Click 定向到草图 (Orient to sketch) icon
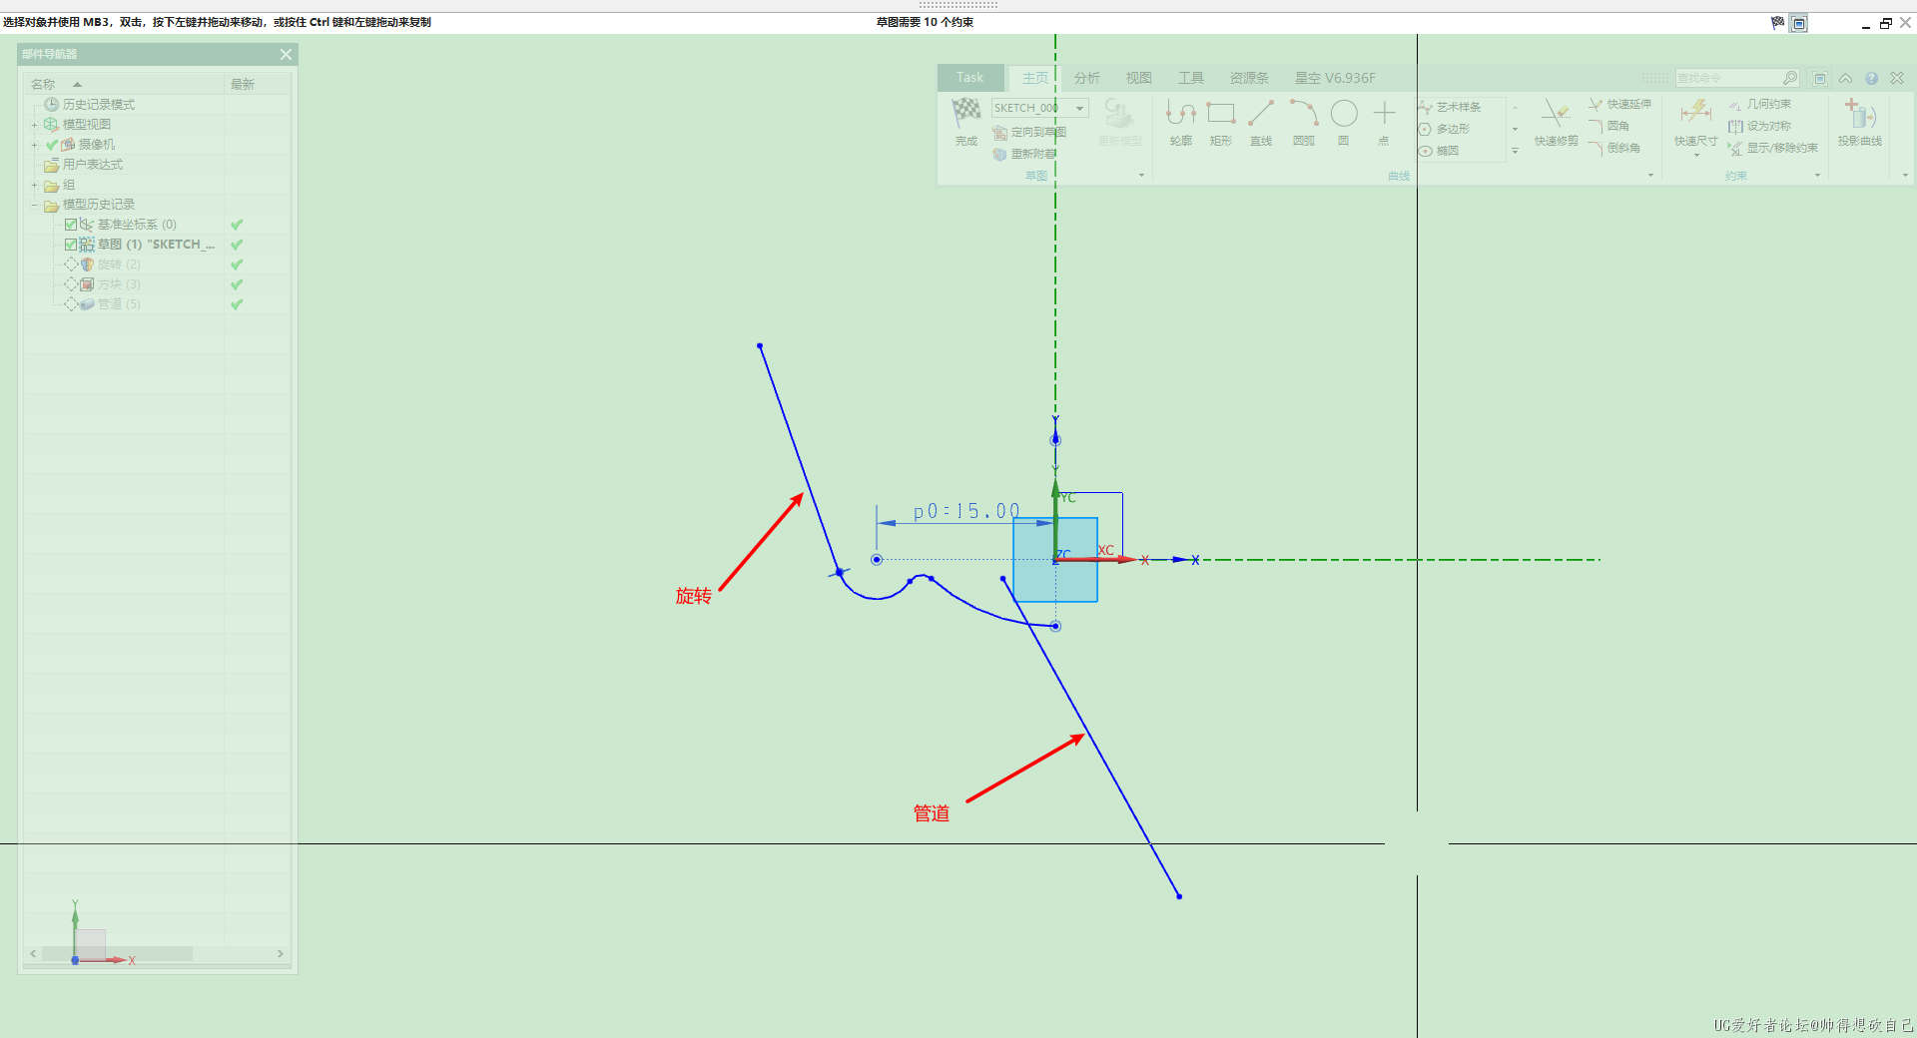Screen dimensions: 1917x1038 [999, 132]
